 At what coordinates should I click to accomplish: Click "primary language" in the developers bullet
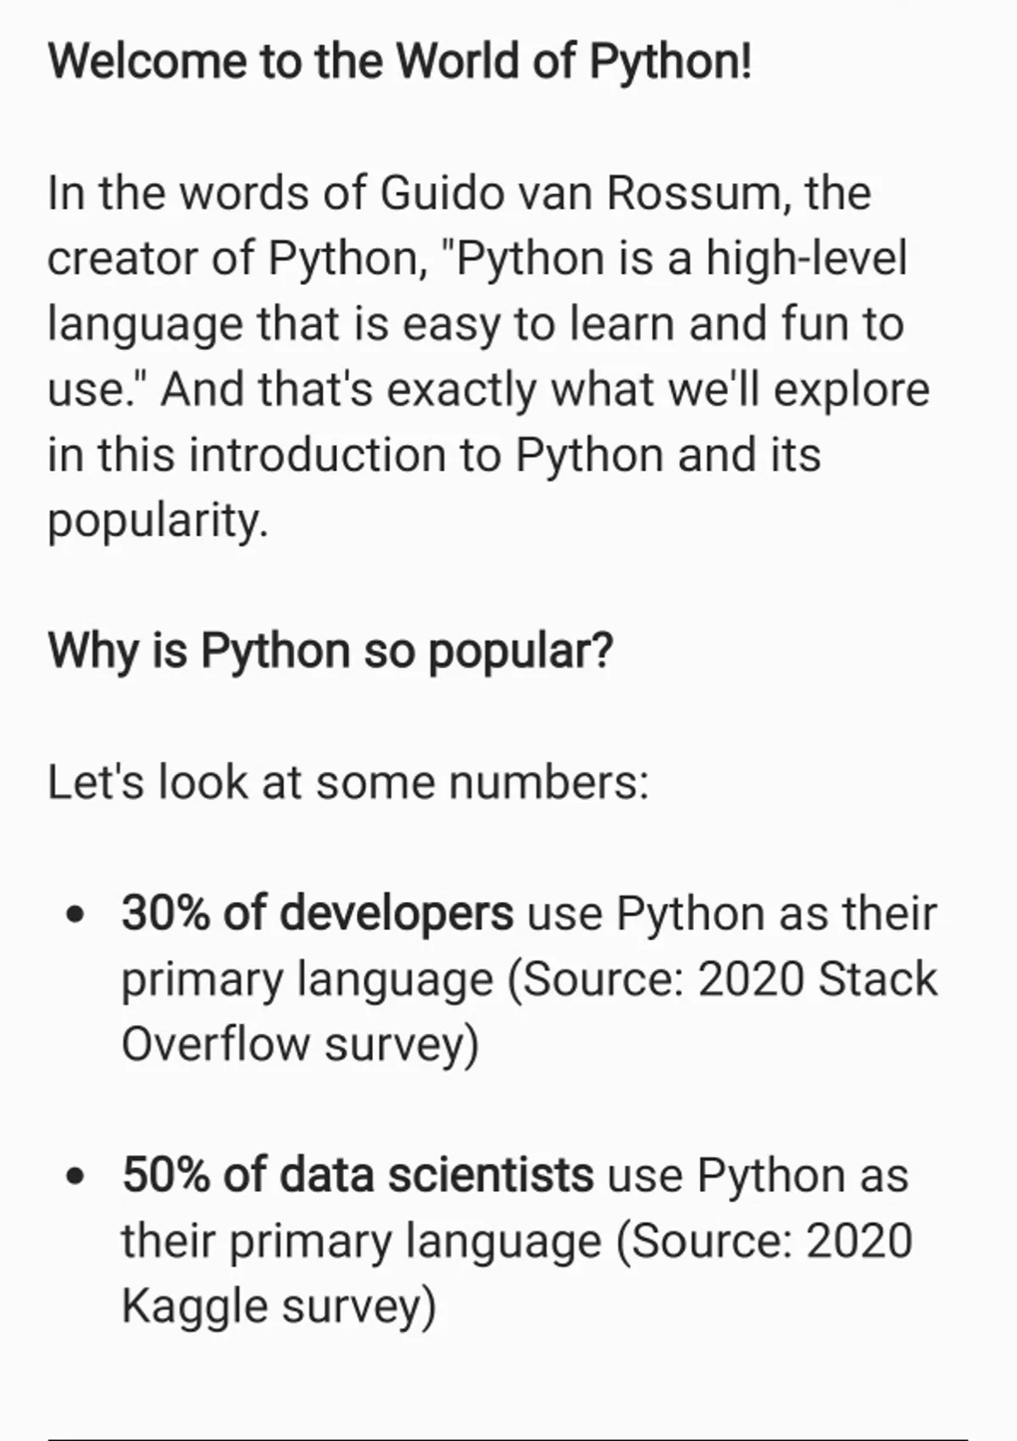pos(307,979)
